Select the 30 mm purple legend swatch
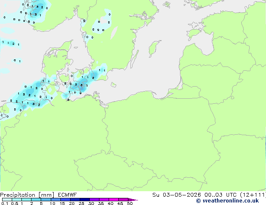 (94, 200)
